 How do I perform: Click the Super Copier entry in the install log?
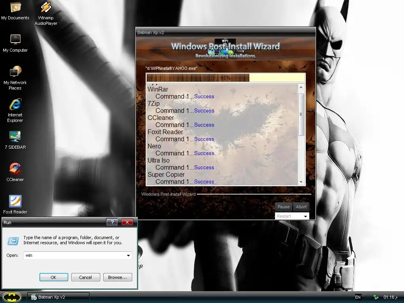click(166, 174)
